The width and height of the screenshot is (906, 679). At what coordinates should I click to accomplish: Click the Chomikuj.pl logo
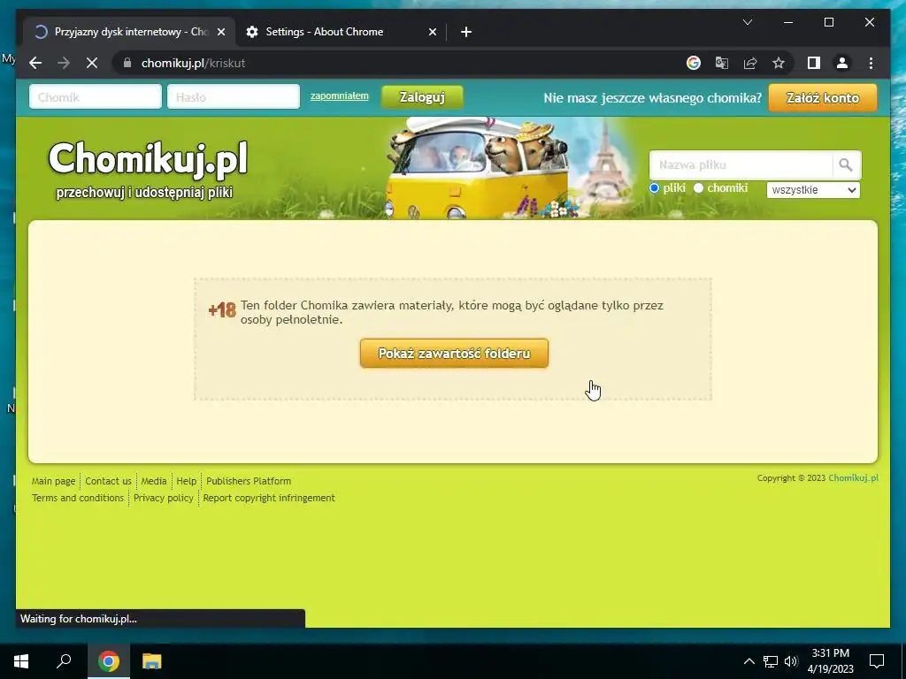[148, 159]
